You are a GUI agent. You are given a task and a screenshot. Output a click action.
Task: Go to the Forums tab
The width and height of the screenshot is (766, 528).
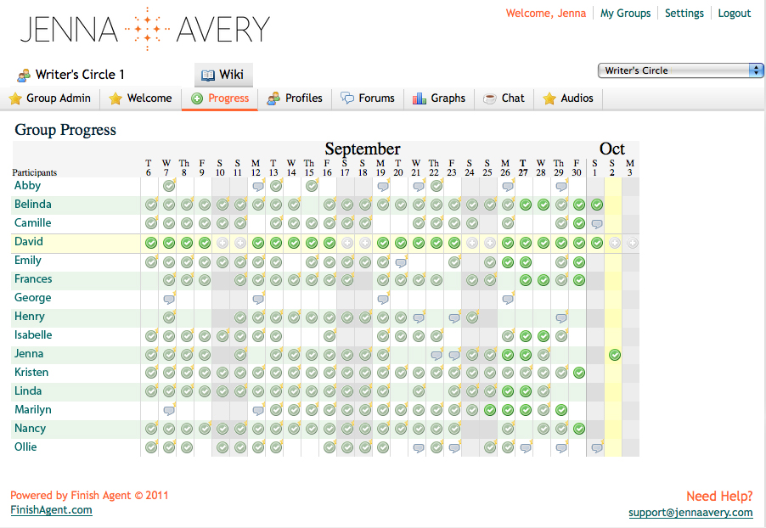(368, 98)
